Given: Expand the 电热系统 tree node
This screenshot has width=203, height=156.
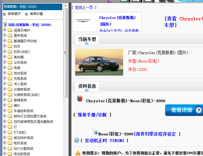Looking at the screenshot, I should click(5, 143).
